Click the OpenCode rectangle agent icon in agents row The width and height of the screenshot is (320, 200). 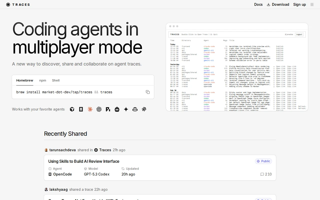click(x=81, y=109)
